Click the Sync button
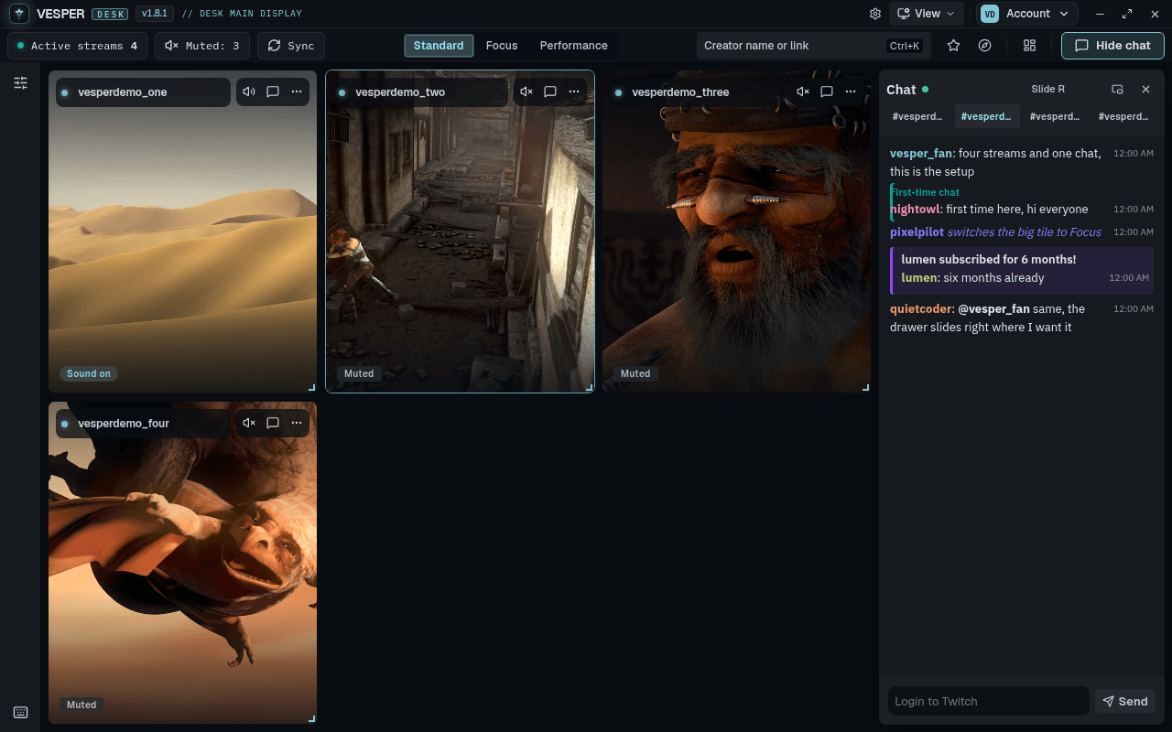The image size is (1172, 732). click(291, 46)
